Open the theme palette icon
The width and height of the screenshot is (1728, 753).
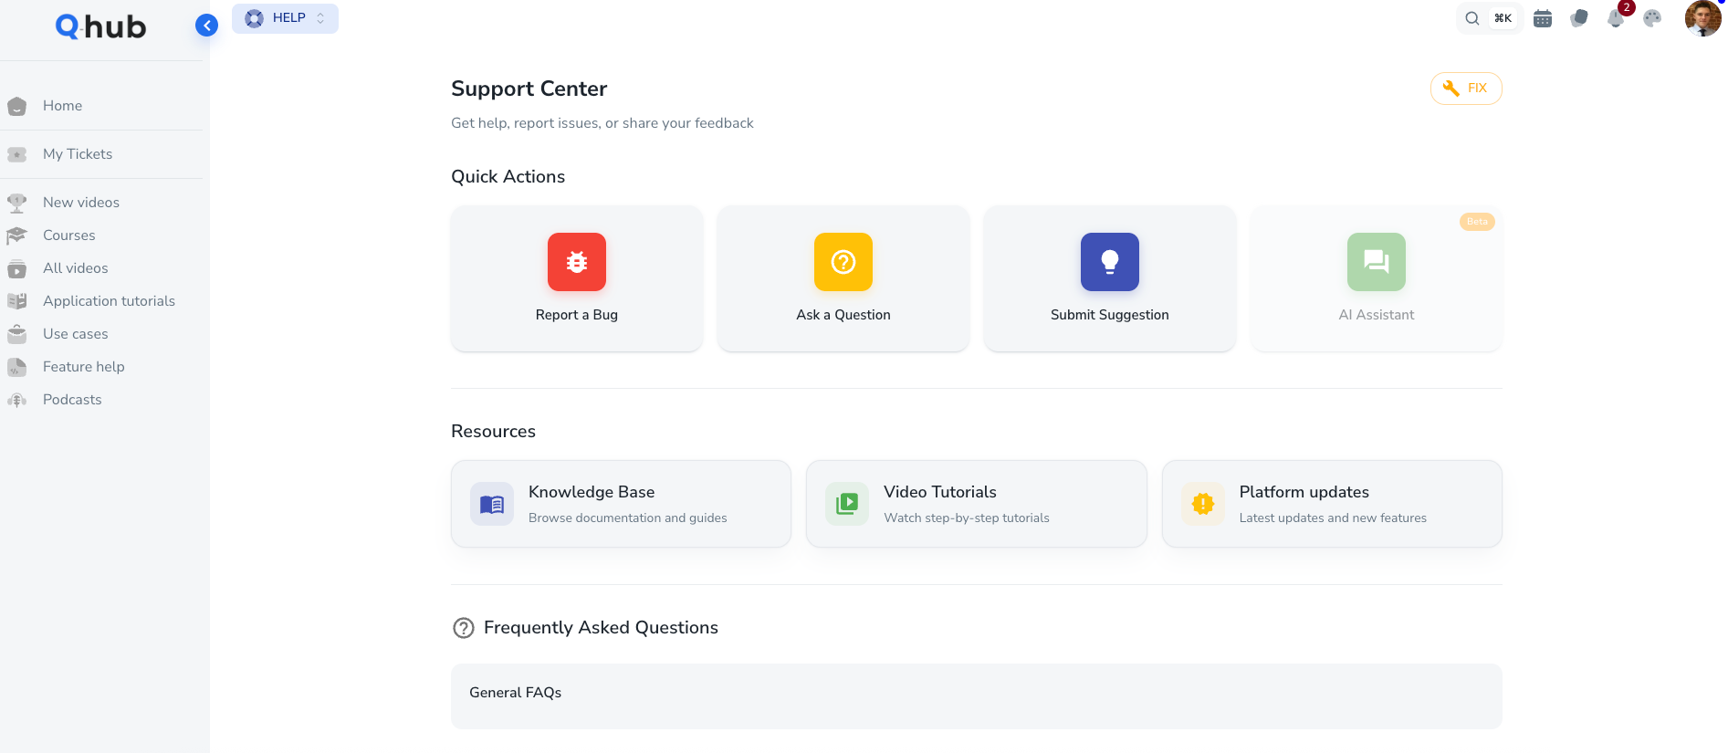point(1652,18)
